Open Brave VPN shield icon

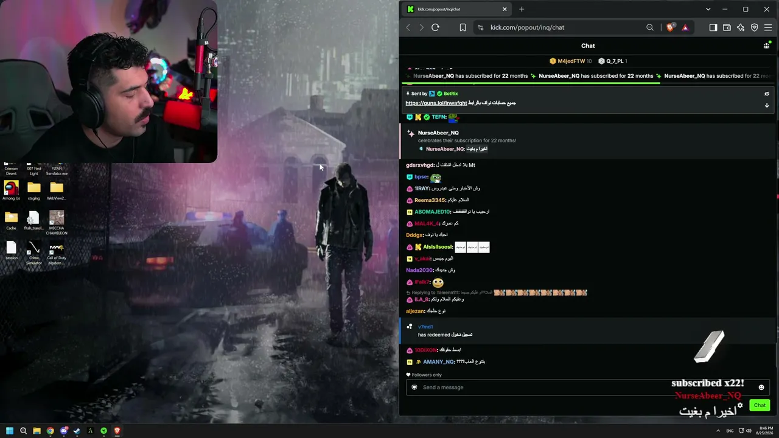point(755,27)
